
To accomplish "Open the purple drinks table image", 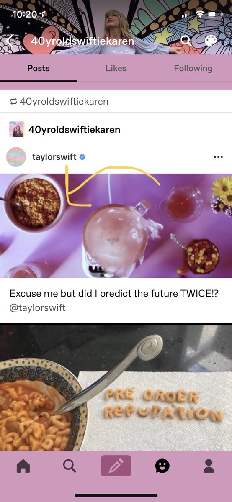I will point(116,226).
